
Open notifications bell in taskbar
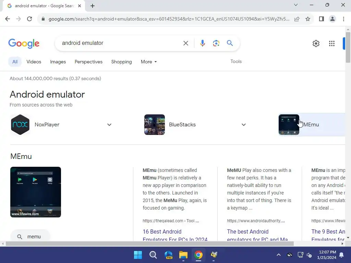342,255
